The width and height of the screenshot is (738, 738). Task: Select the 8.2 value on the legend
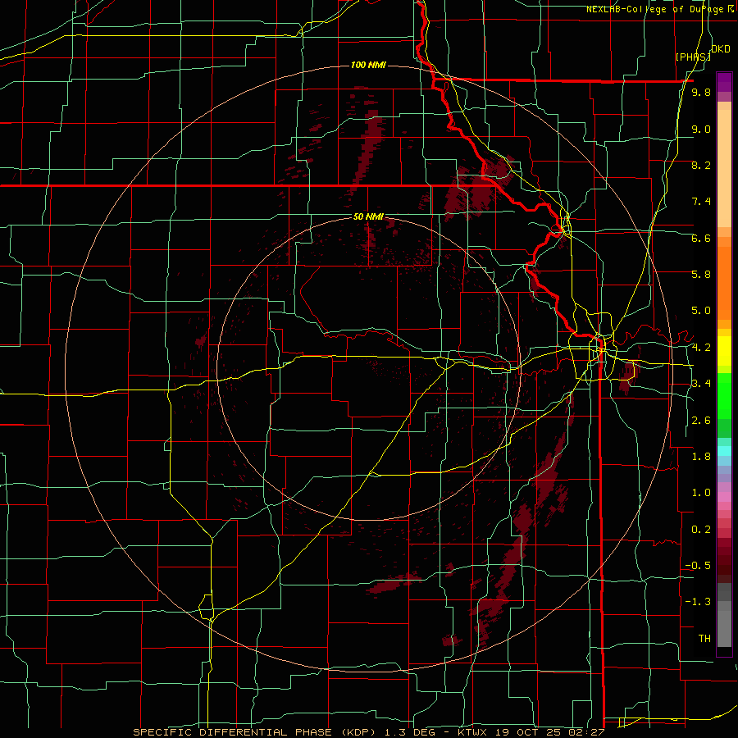click(701, 165)
